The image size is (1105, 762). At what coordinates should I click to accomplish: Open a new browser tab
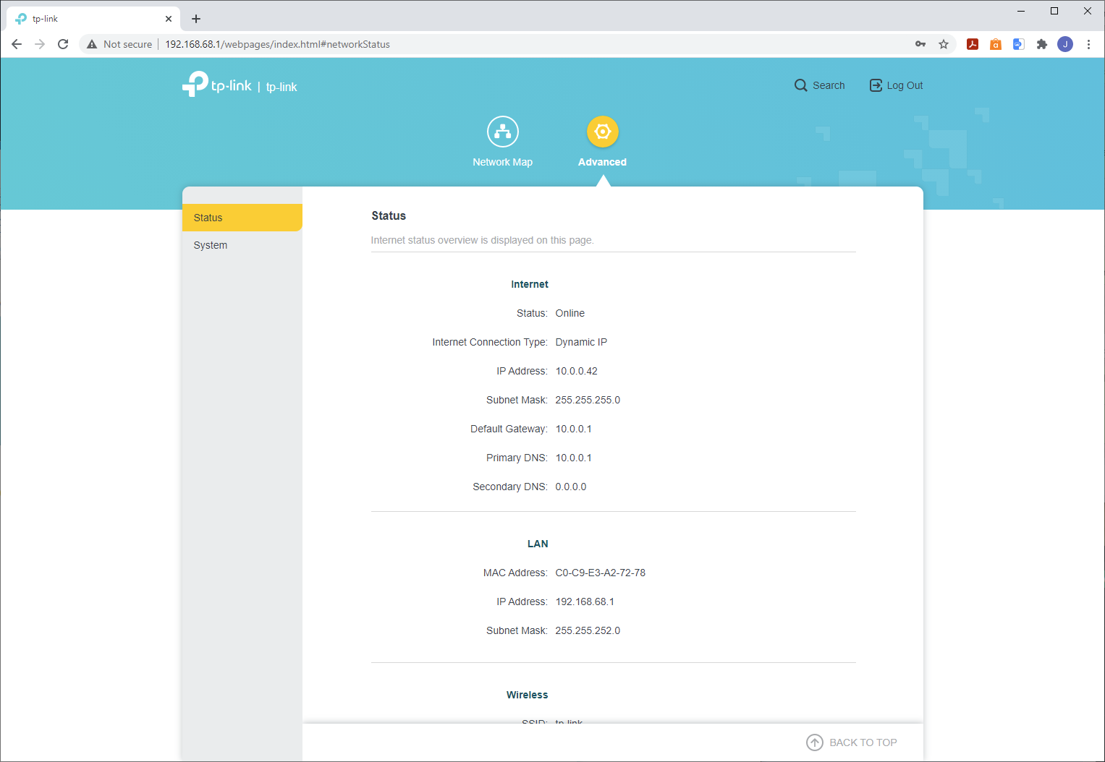196,19
